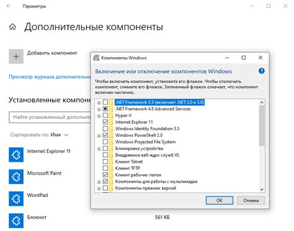This screenshot has width=294, height=231.
Task: Check Компоненты прежних версий checkbox
Action: pos(105,188)
